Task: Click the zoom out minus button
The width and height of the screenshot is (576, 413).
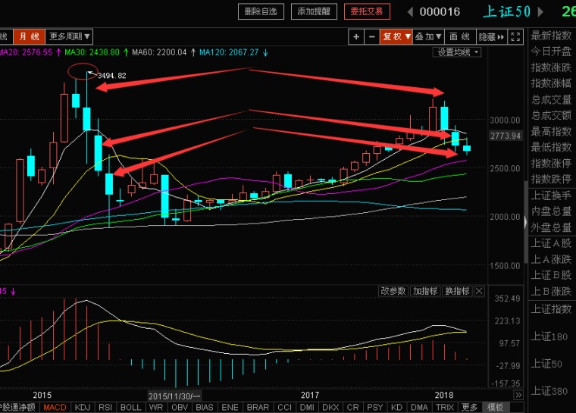Action: 371,36
